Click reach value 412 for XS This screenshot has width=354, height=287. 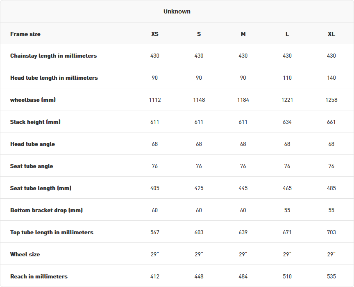click(x=154, y=276)
